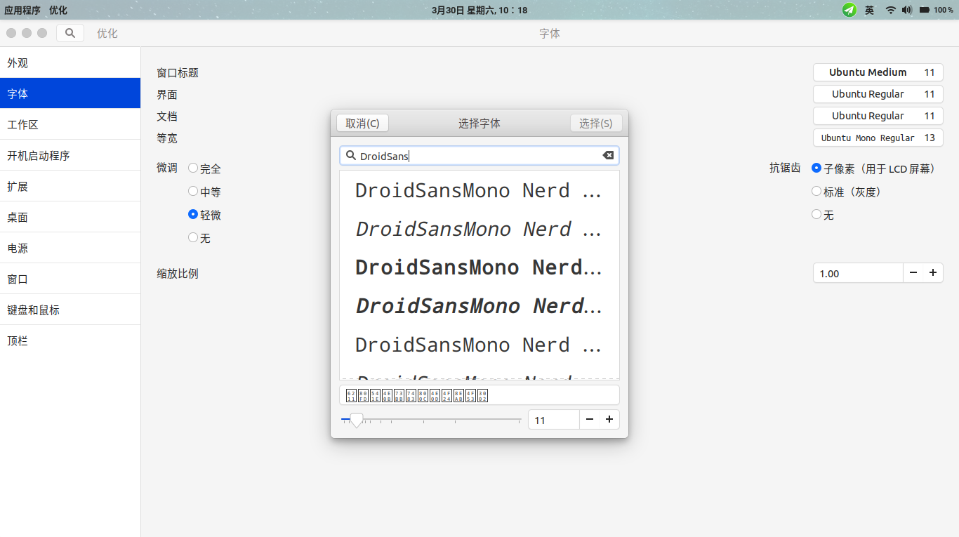
Task: Open the 应用程序 menu
Action: pyautogui.click(x=23, y=10)
